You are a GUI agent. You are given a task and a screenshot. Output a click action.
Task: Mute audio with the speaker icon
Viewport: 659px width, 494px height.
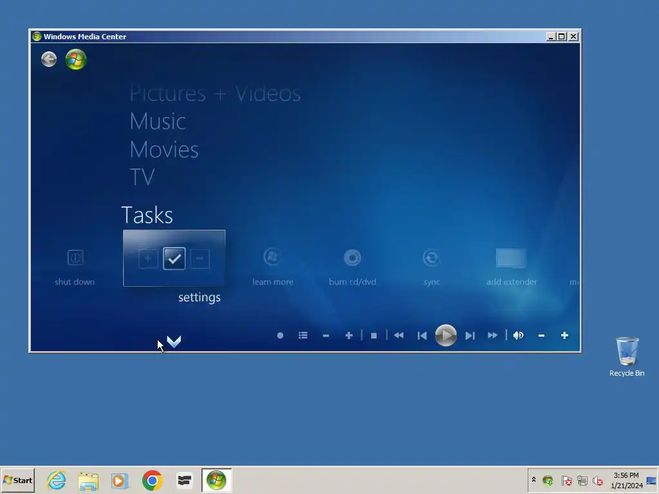(518, 336)
